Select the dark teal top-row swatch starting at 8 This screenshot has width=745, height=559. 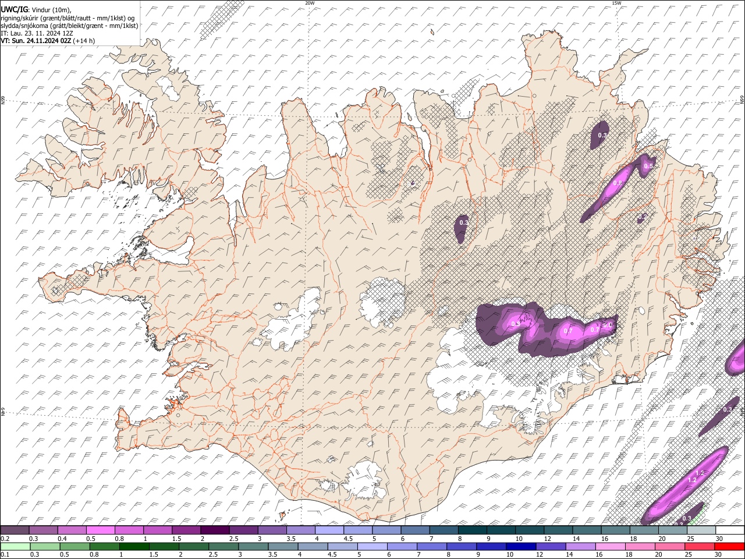click(472, 530)
